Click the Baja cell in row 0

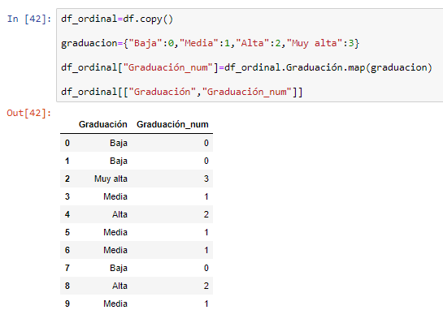pyautogui.click(x=119, y=143)
